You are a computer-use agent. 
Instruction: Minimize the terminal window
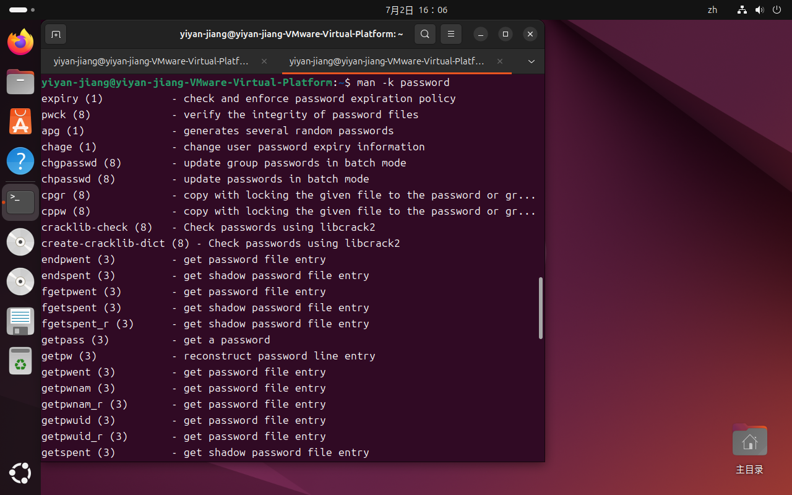[481, 34]
